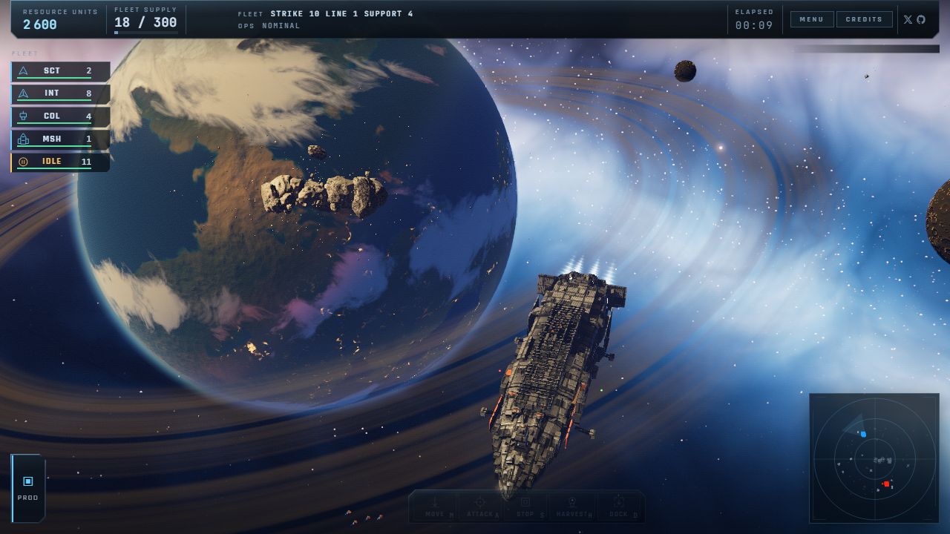Click the Elapsed timer 00:09
The height and width of the screenshot is (534, 950).
754,25
